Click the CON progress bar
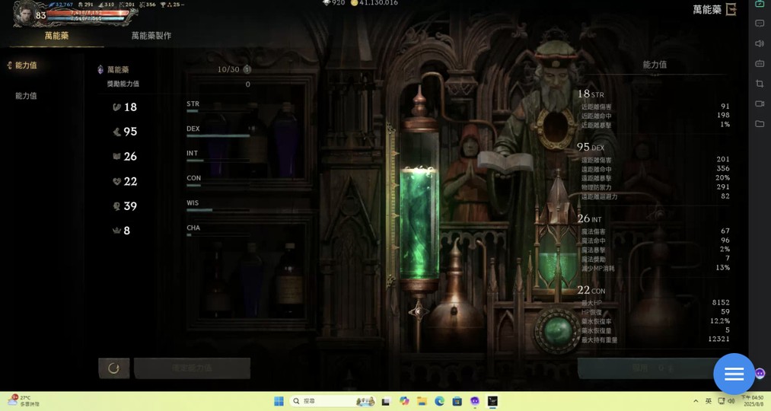 (218, 186)
